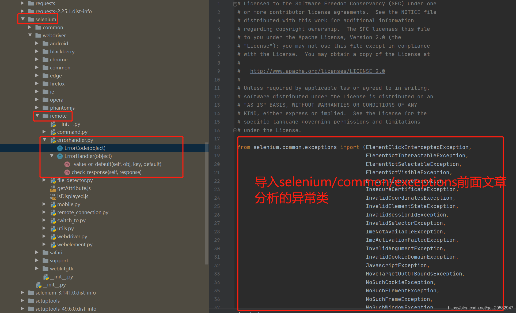Select the blackberry folder
Viewport: 516px width, 313px height.
click(x=62, y=51)
